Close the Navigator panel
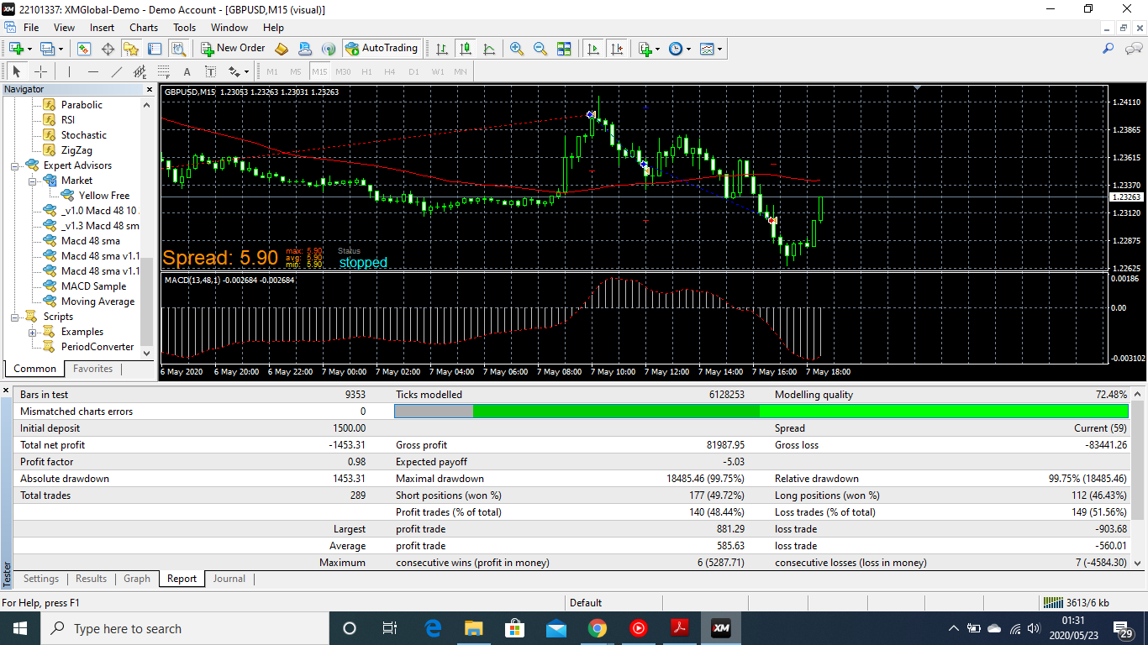1148x645 pixels. click(x=150, y=89)
